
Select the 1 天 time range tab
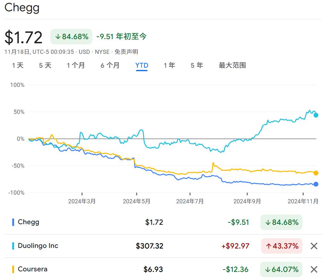tap(18, 65)
